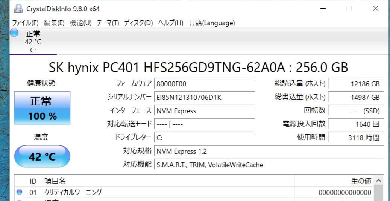The height and width of the screenshot is (201, 390).
Task: Click the firmware field 80000E00
Action: pyautogui.click(x=205, y=84)
